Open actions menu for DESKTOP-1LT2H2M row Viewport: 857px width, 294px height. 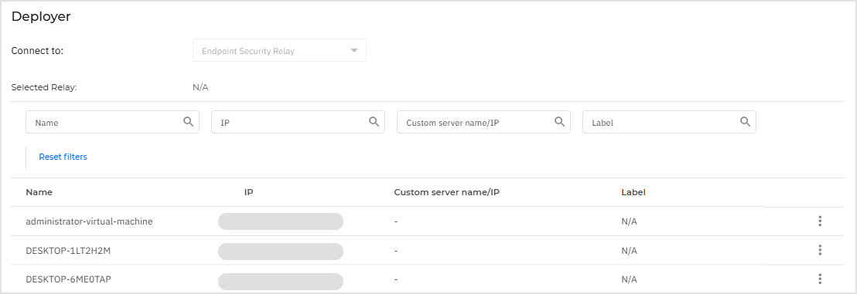820,250
